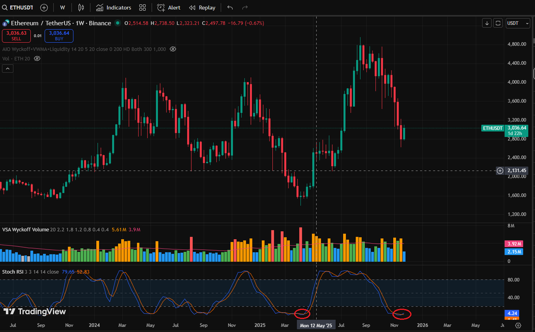Open the candlestick chart style menu
The height and width of the screenshot is (332, 535).
81,8
